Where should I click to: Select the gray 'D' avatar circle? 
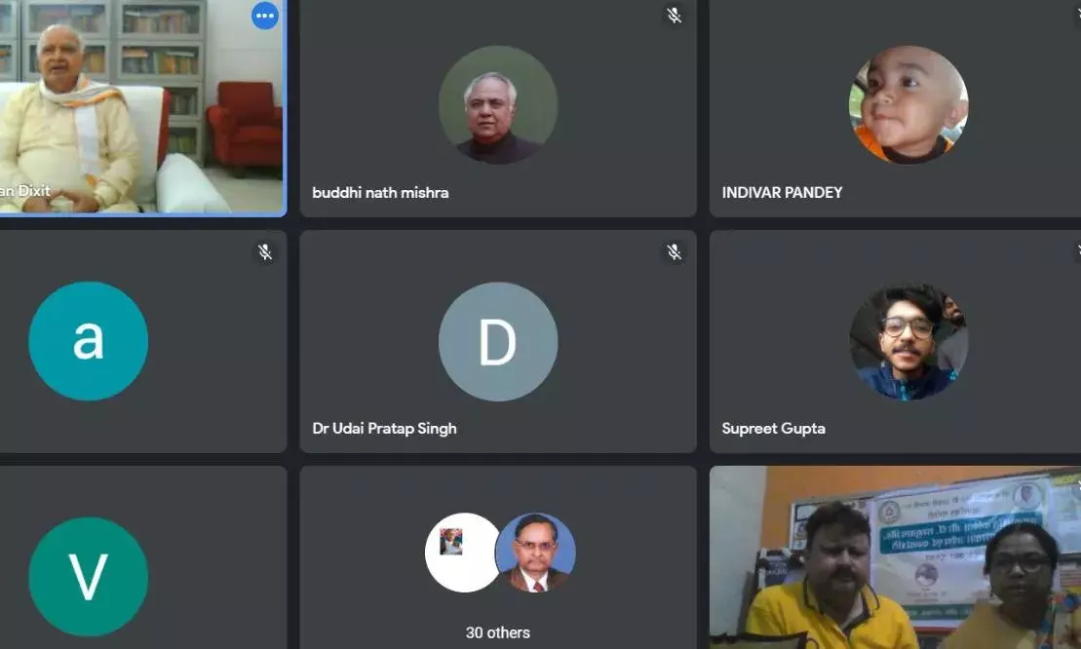(x=498, y=341)
